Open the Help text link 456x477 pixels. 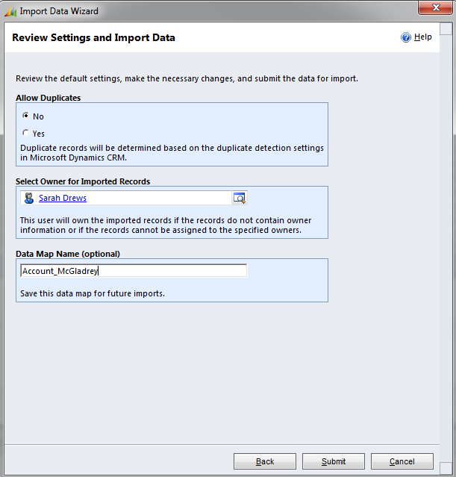(423, 37)
